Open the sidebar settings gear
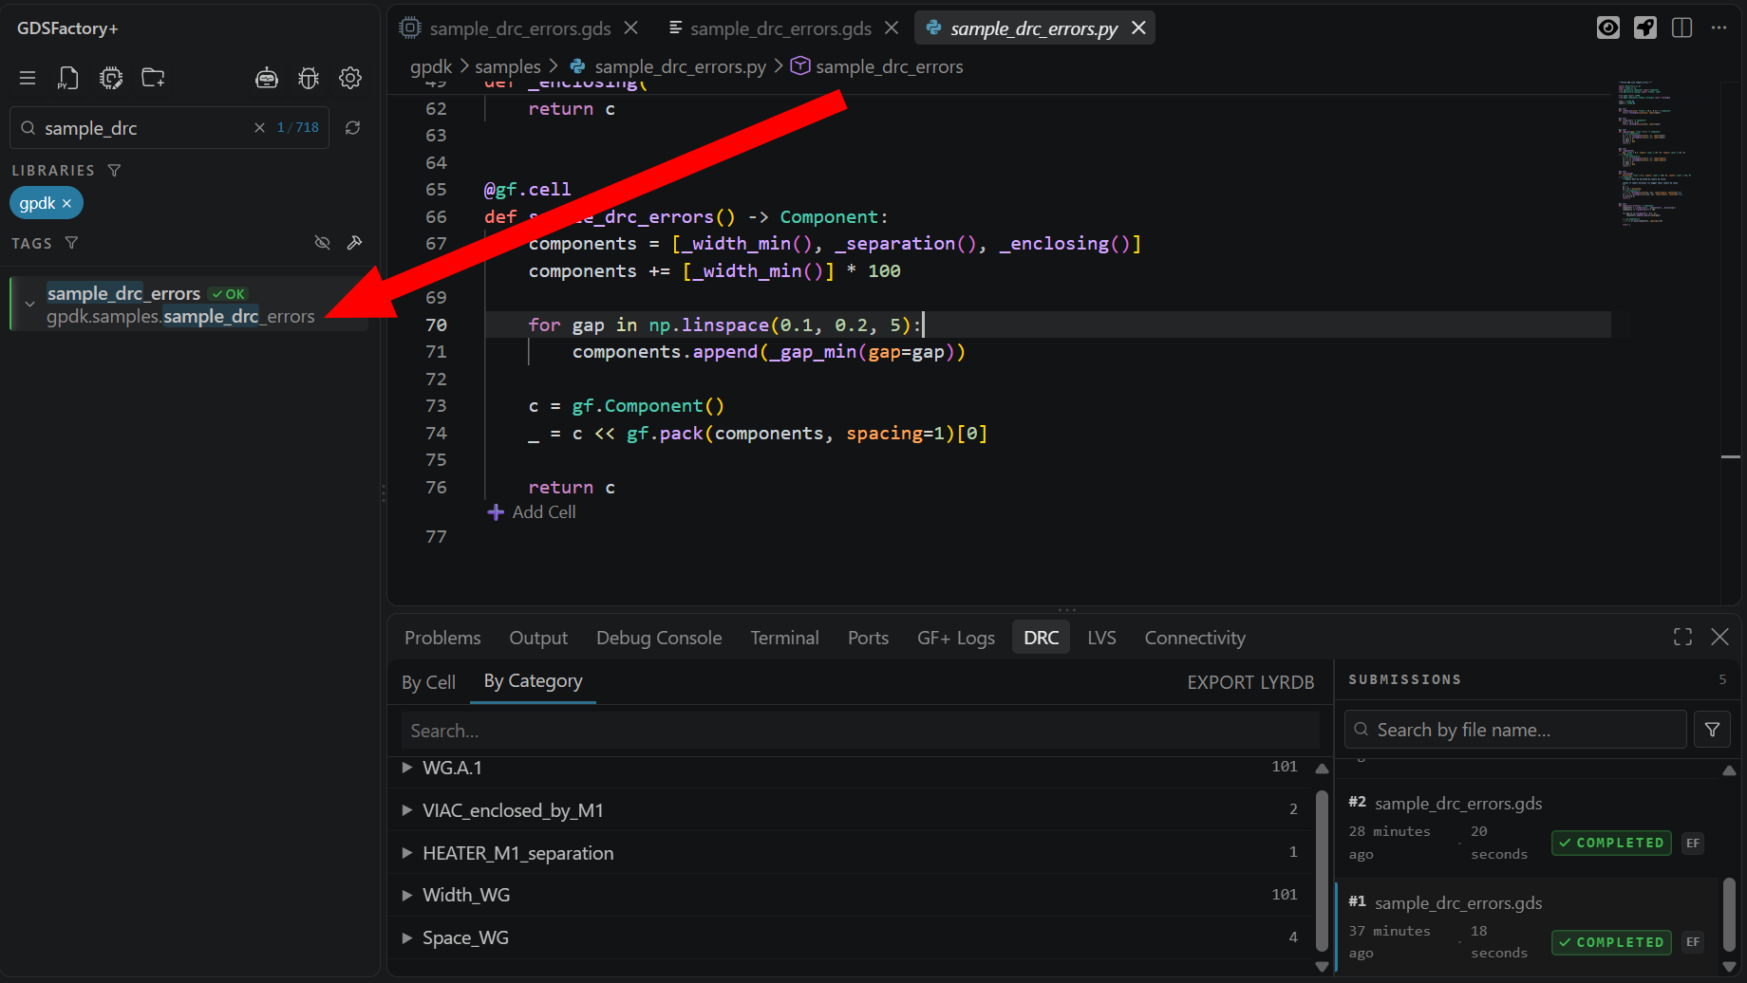 (x=350, y=78)
